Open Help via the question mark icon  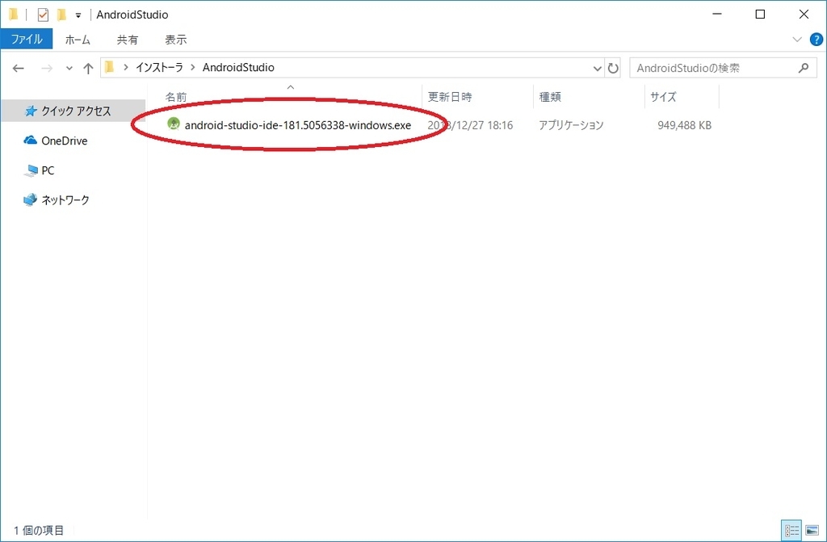click(816, 40)
